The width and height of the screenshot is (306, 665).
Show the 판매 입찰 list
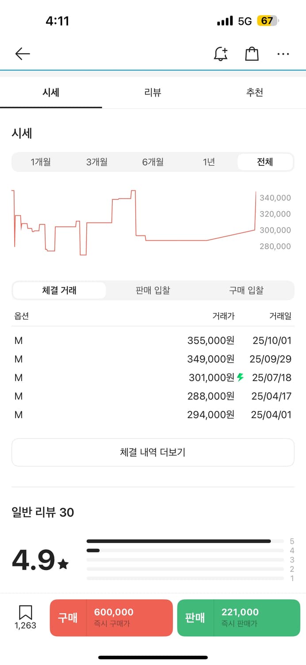click(x=153, y=290)
